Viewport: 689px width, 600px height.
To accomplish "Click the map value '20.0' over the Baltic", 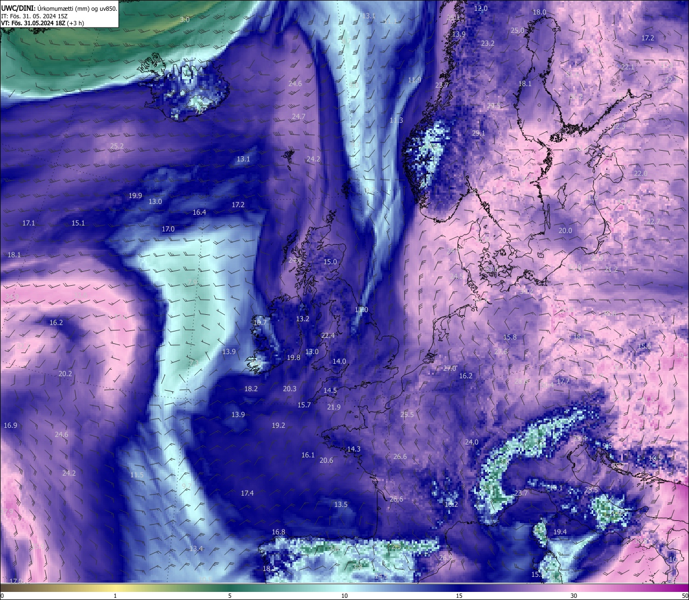I will click(565, 230).
